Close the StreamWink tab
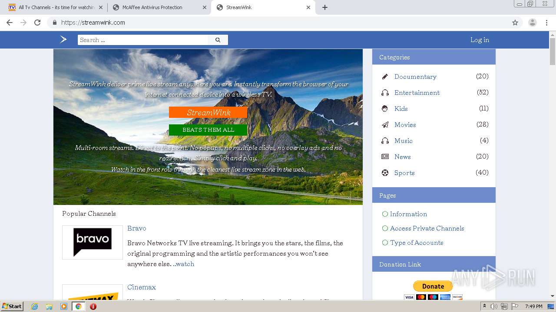This screenshot has width=556, height=312. coord(308,7)
